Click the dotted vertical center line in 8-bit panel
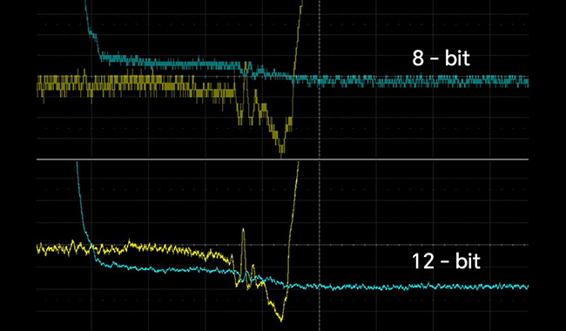 point(319,79)
